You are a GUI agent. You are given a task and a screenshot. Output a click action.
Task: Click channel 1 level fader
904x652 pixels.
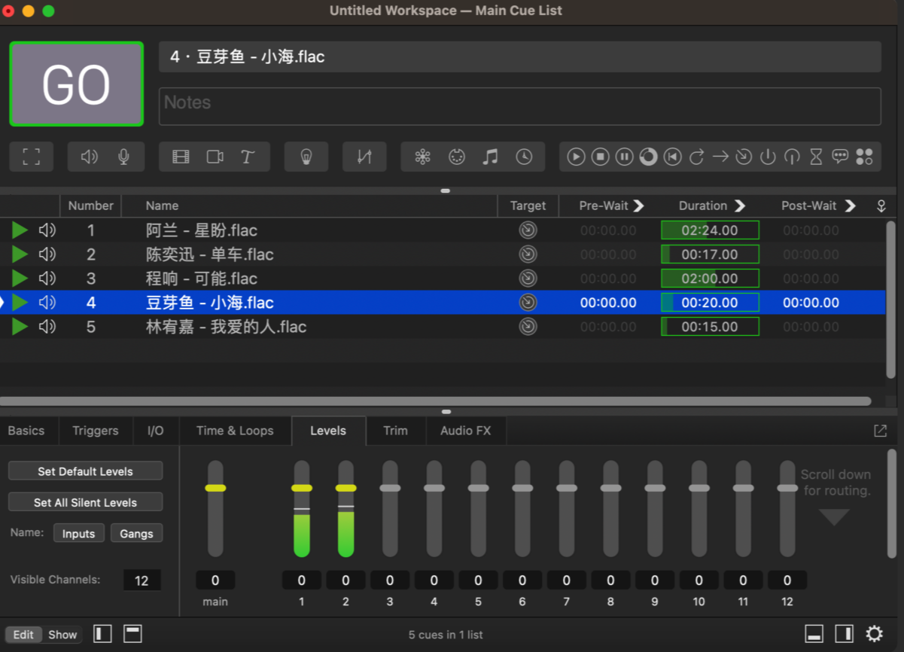(x=302, y=488)
